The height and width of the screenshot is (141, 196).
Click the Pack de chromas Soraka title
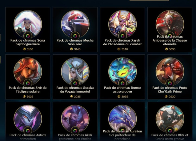pos(75,90)
